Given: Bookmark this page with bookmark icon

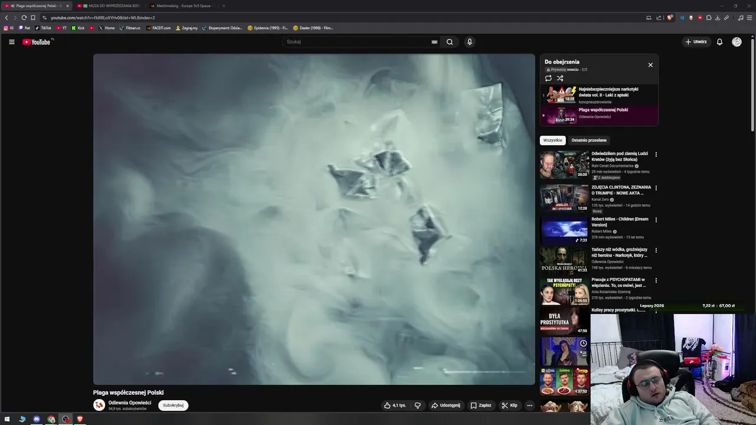Looking at the screenshot, I should tap(33, 18).
